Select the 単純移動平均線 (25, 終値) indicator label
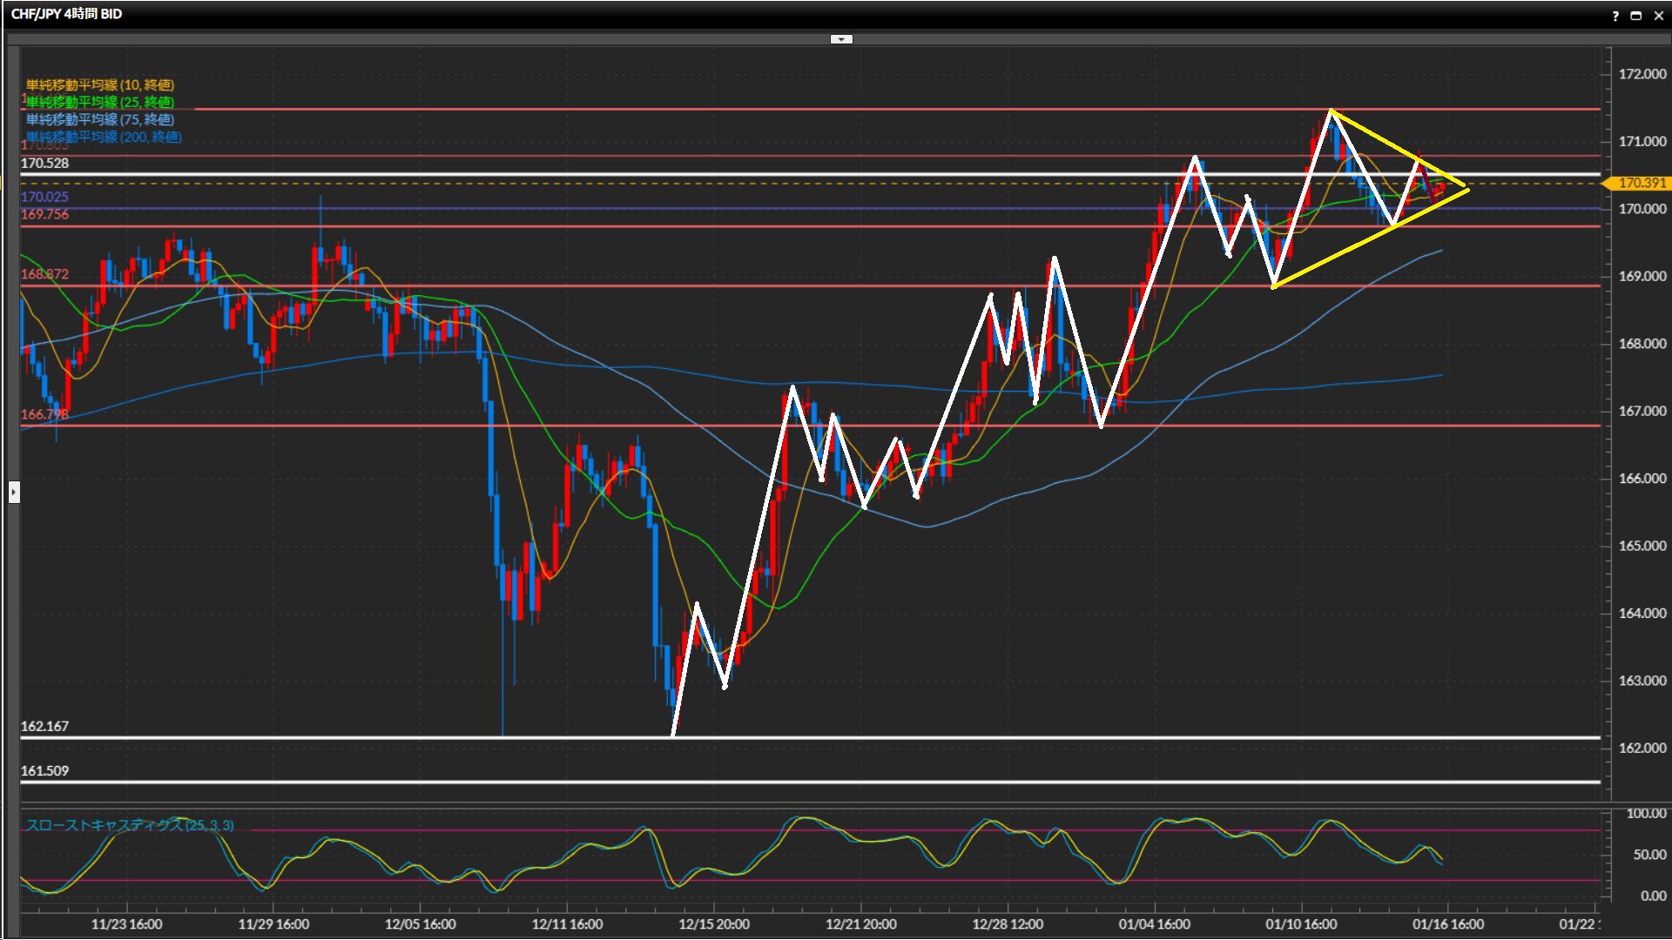This screenshot has width=1672, height=940. pos(100,102)
